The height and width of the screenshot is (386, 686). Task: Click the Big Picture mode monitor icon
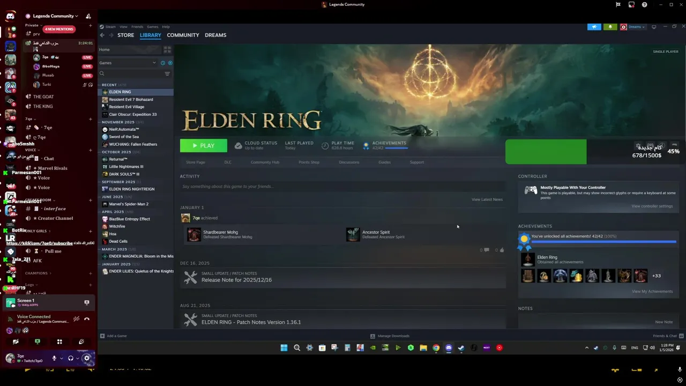[x=654, y=27]
